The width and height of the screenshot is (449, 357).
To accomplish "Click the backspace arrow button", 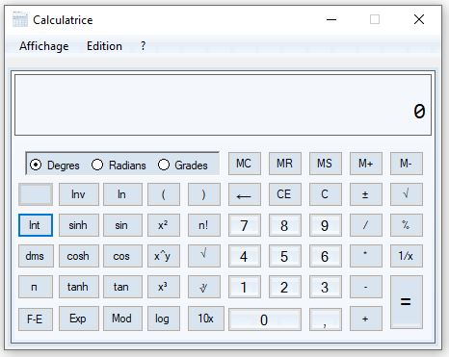I will click(245, 194).
